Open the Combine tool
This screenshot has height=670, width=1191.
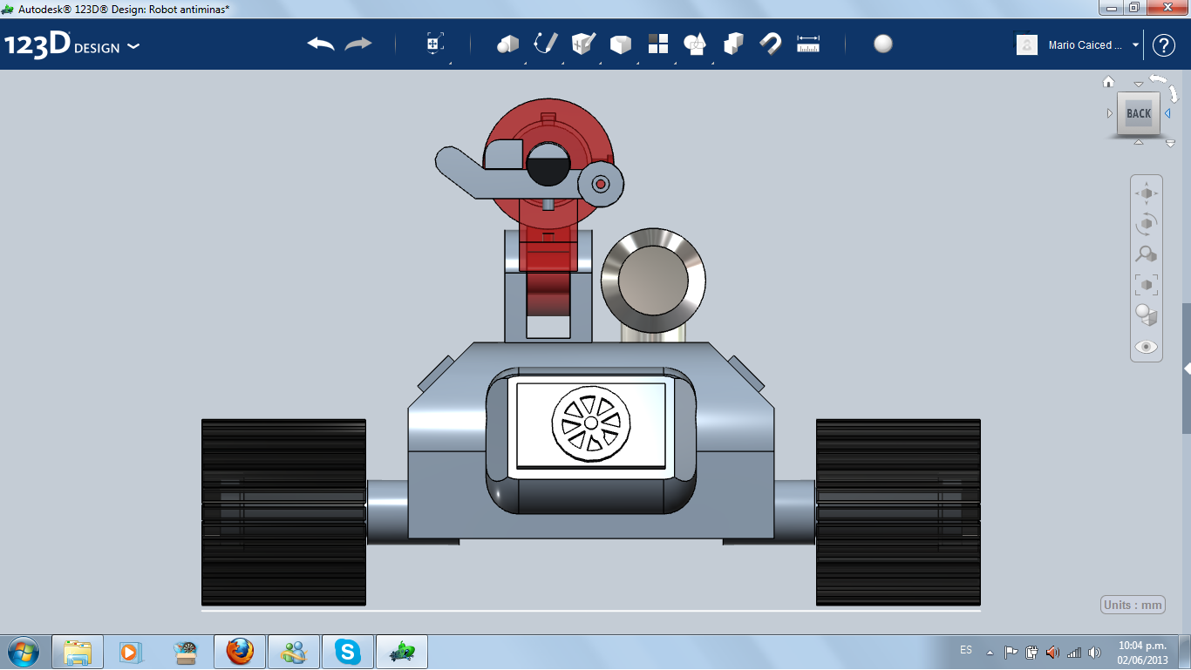733,44
